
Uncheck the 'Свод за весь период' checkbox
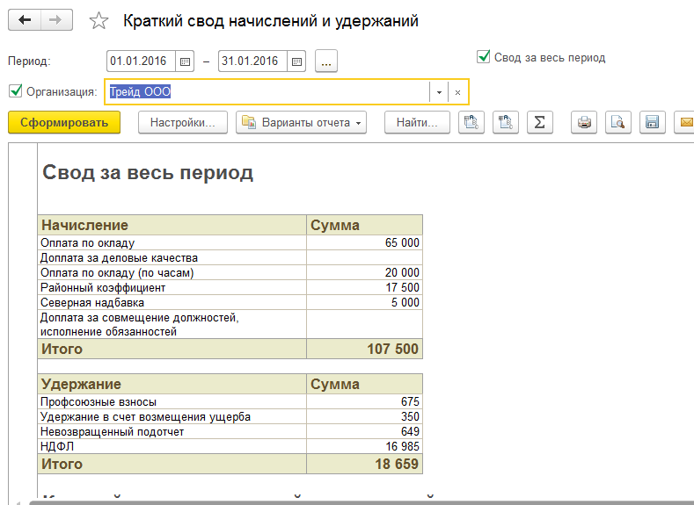(x=483, y=57)
